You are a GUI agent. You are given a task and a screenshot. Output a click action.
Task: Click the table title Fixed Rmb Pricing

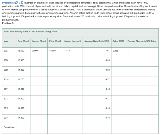pyautogui.click(x=30, y=31)
